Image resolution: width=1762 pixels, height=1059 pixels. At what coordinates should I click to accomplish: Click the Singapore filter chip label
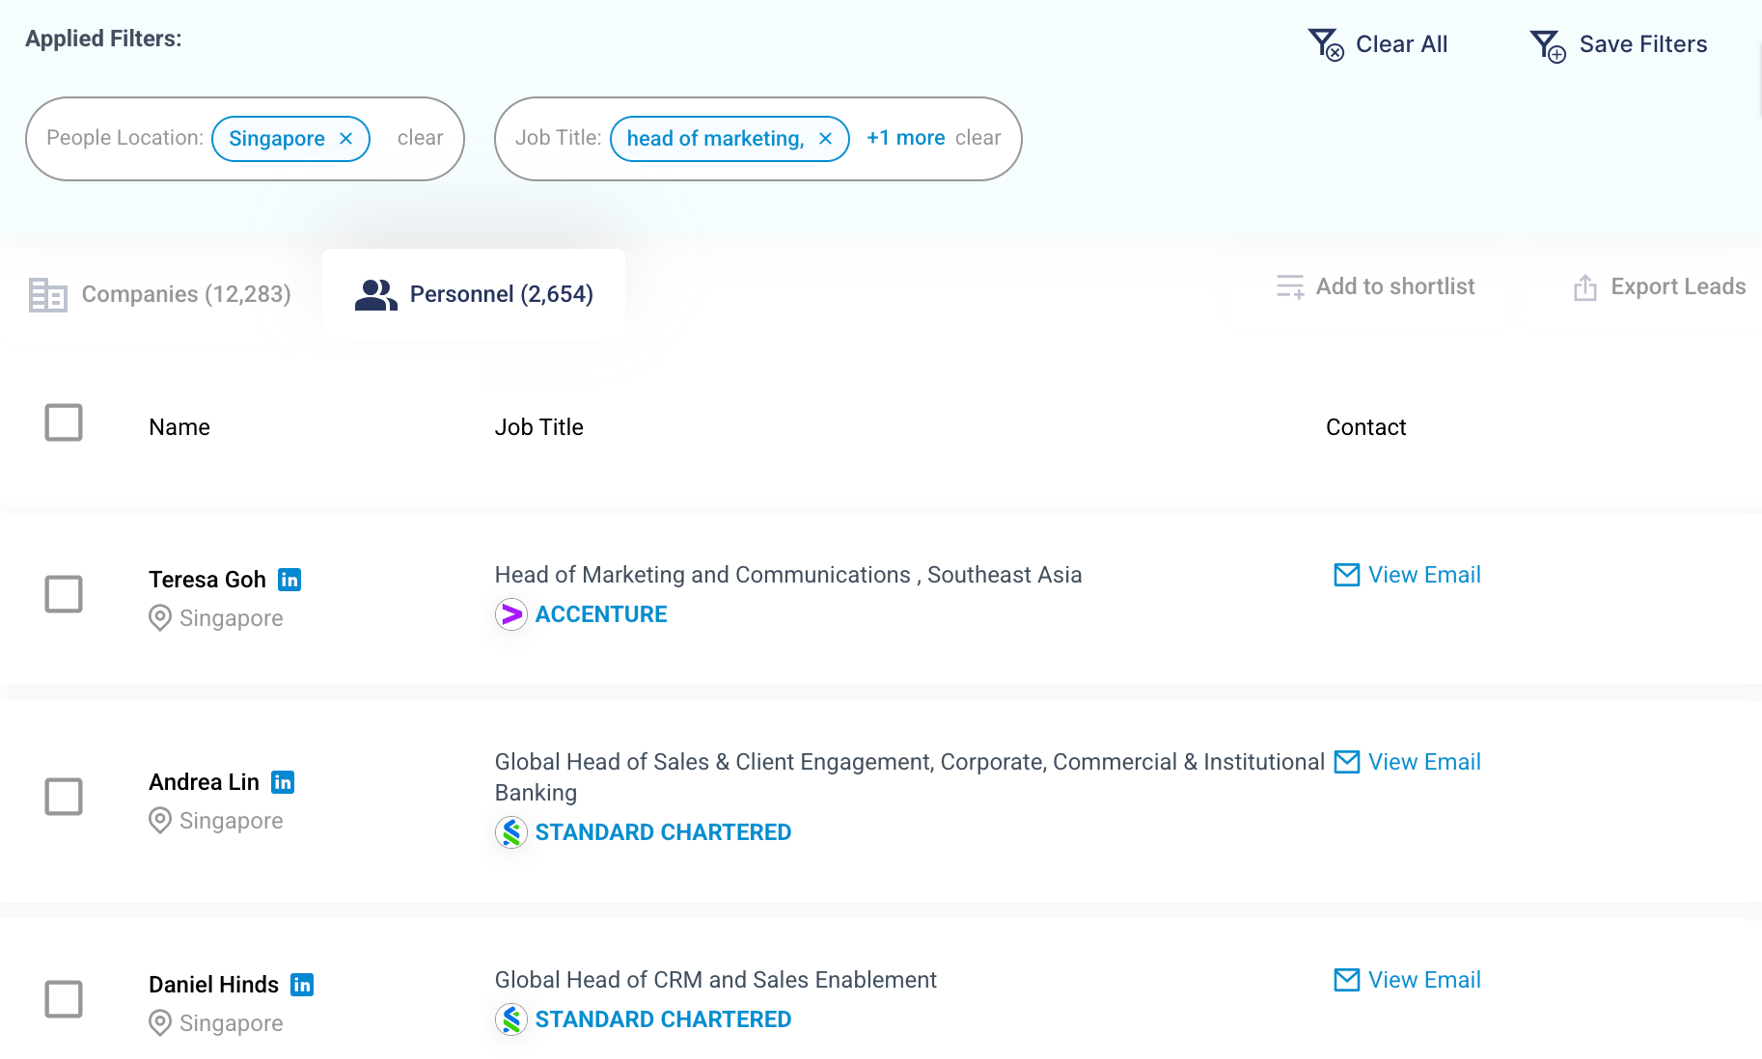tap(276, 139)
